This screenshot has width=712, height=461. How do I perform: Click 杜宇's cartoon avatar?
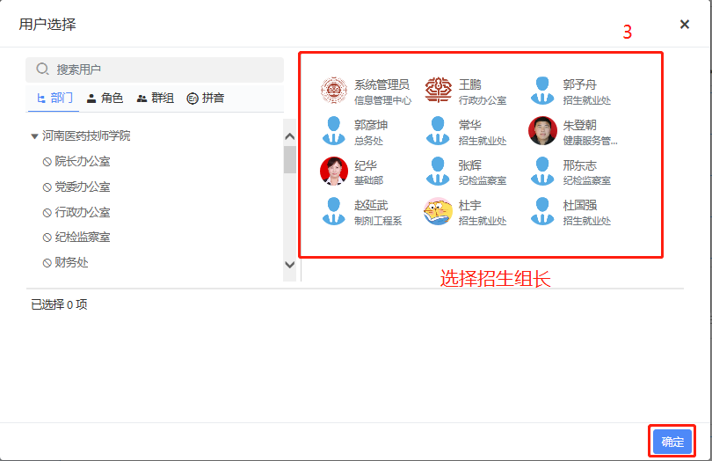[439, 211]
